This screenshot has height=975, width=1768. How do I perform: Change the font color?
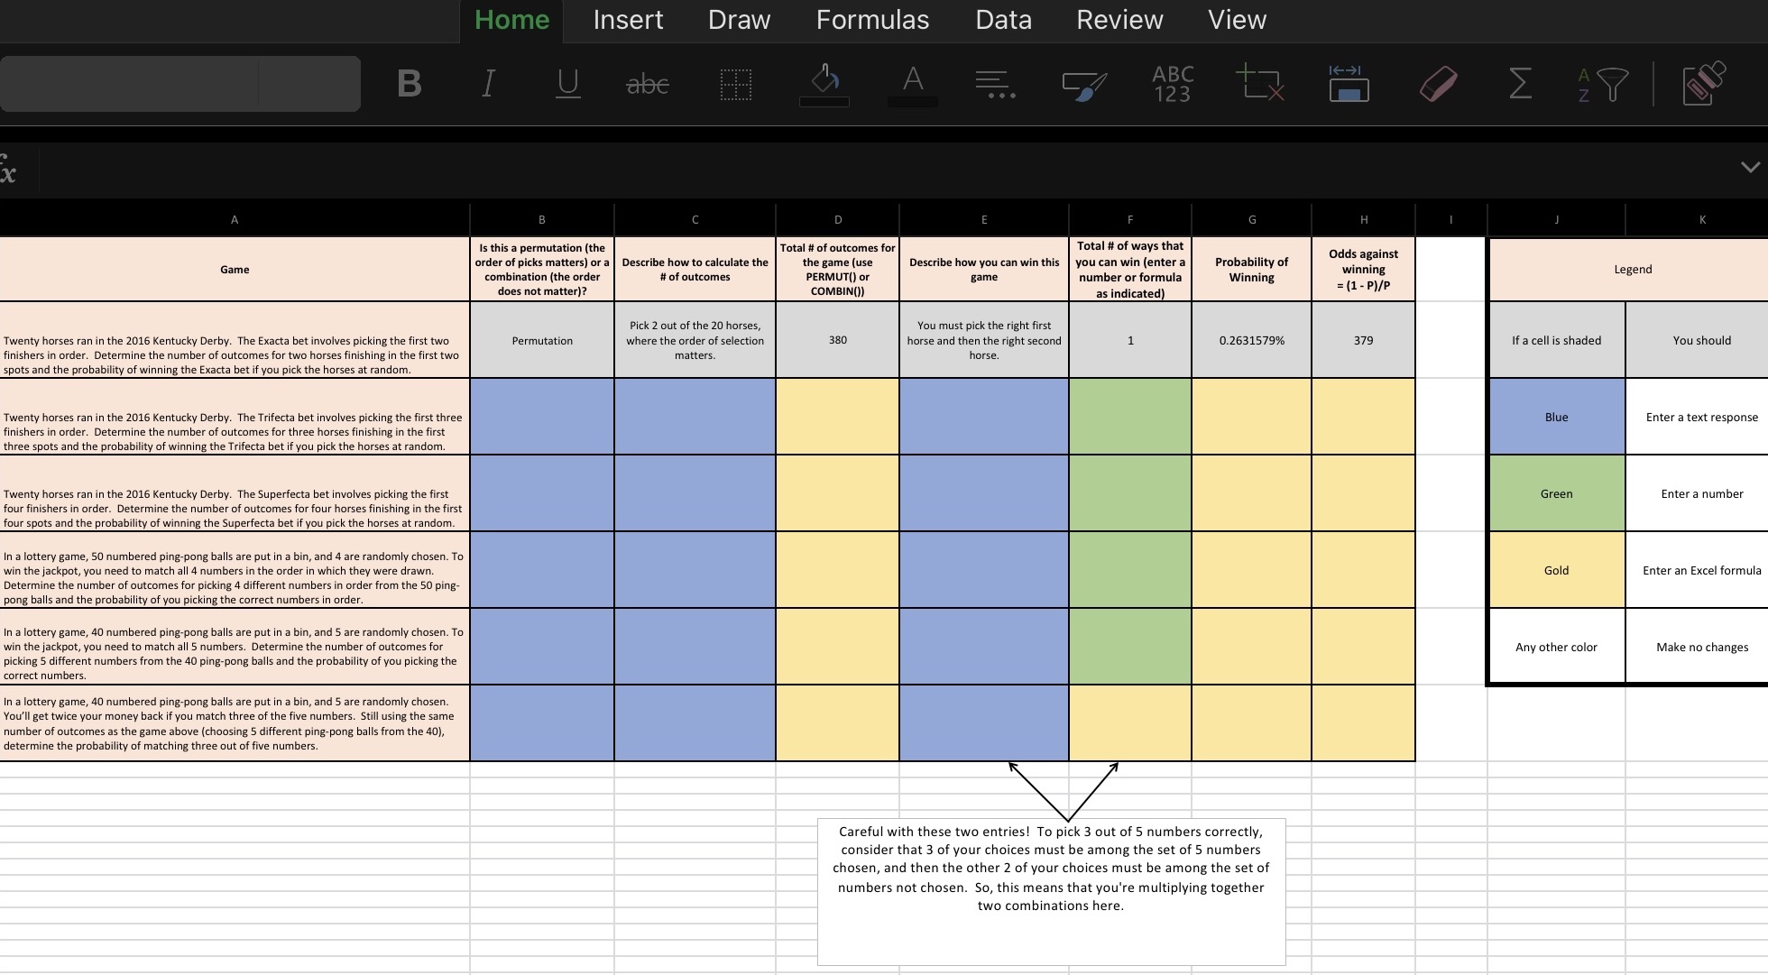pos(912,84)
